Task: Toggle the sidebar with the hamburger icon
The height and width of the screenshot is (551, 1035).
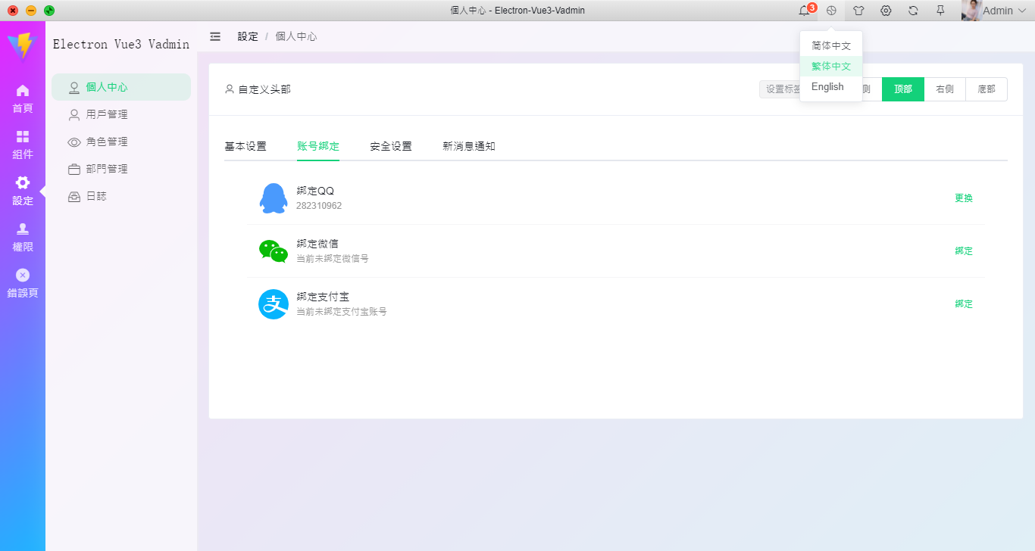Action: 215,36
